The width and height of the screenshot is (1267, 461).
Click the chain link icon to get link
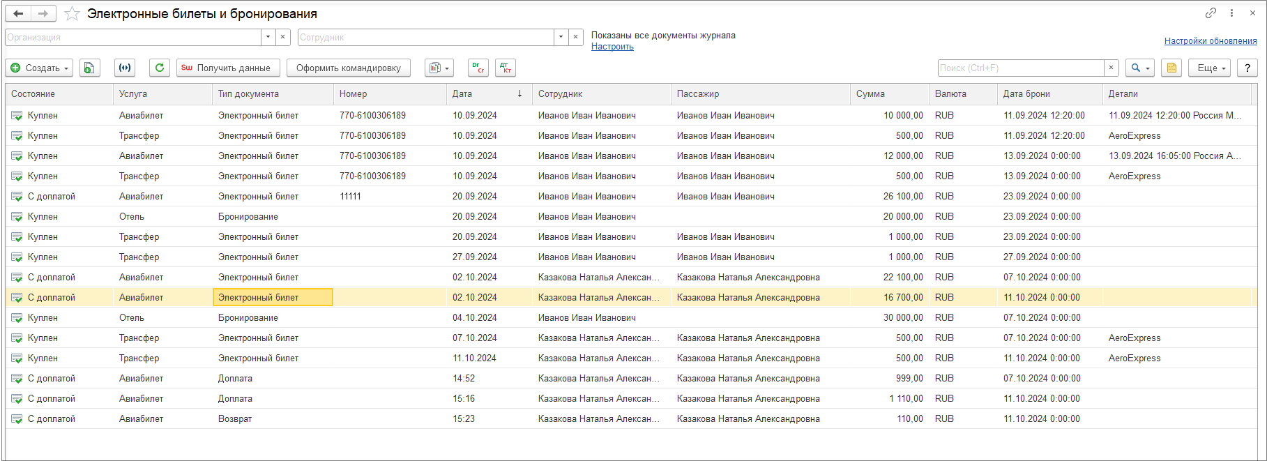click(x=1211, y=13)
